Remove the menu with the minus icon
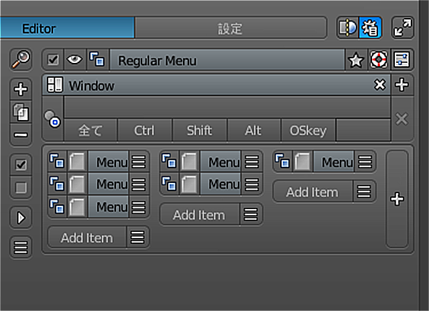429x311 pixels. [x=21, y=135]
